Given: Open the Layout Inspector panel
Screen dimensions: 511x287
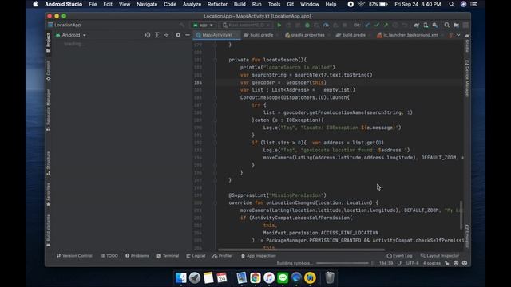Looking at the screenshot, I should pos(440,256).
